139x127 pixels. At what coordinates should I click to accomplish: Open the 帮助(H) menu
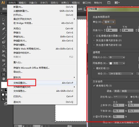98,3
